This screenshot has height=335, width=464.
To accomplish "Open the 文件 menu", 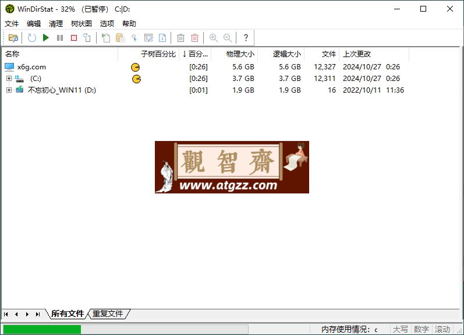I will click(x=12, y=24).
